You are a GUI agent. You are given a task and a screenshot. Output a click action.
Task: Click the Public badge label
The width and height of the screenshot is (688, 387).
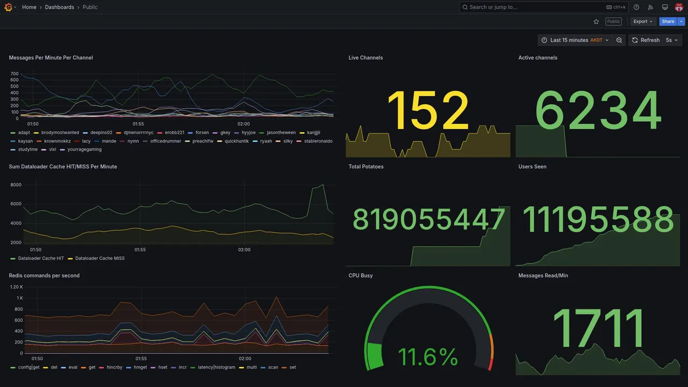coord(613,21)
